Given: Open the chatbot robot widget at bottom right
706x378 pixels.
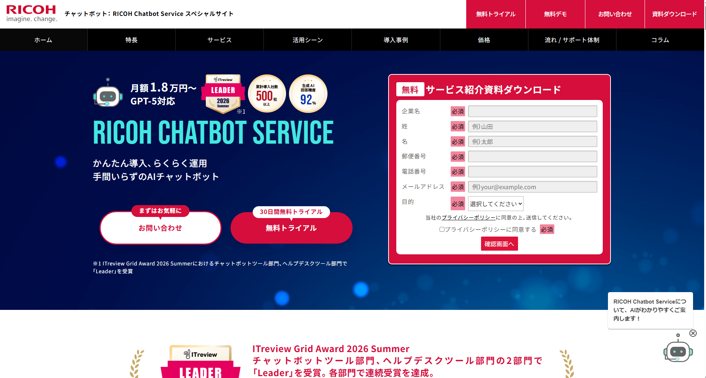Looking at the screenshot, I should click(x=678, y=348).
